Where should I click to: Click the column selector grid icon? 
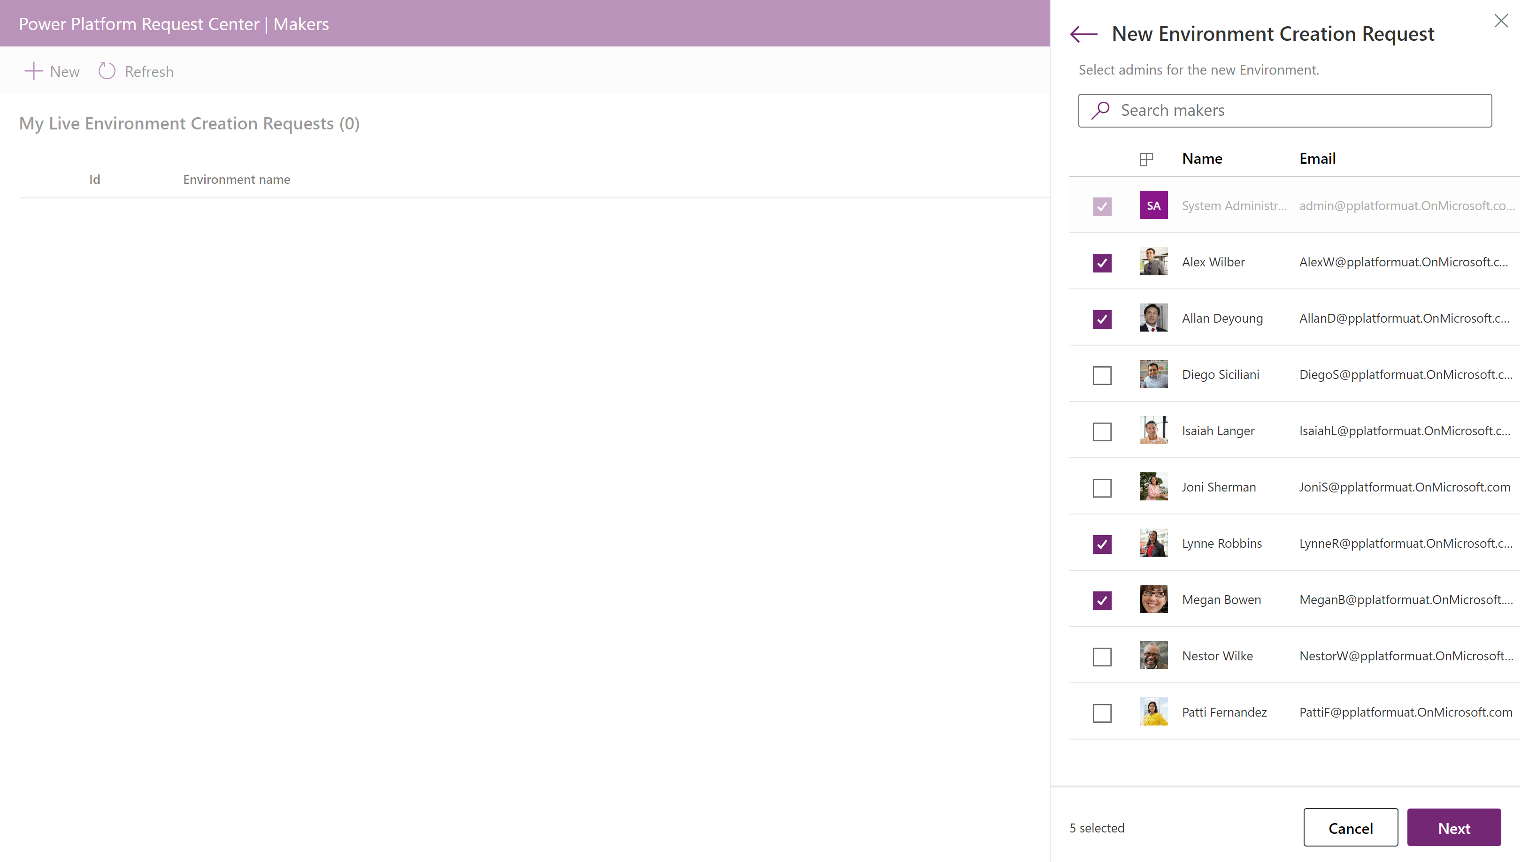1146,159
